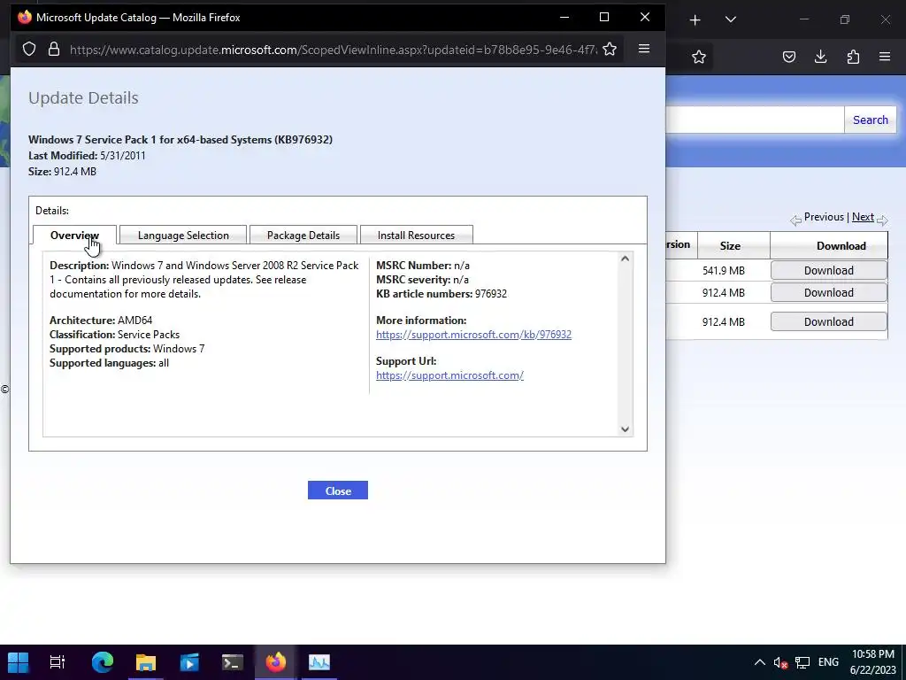This screenshot has width=906, height=680.
Task: Click the details pane scroll down arrow
Action: [625, 429]
